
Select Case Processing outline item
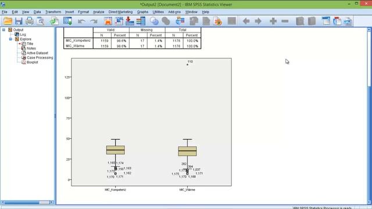pyautogui.click(x=40, y=57)
